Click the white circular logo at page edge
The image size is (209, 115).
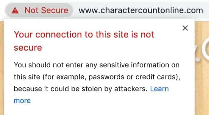point(205,49)
